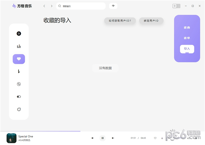Select the heart favorites sidebar icon
The width and height of the screenshot is (205, 145).
(x=19, y=59)
